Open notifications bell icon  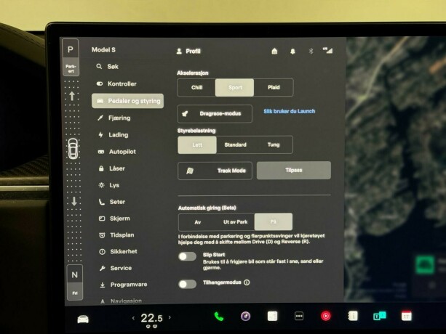click(292, 52)
